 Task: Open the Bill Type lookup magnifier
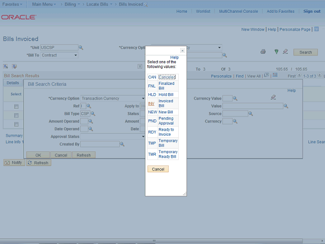92,114
